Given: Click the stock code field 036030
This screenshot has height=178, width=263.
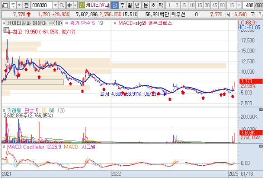Looking at the screenshot, I should [x=42, y=5].
